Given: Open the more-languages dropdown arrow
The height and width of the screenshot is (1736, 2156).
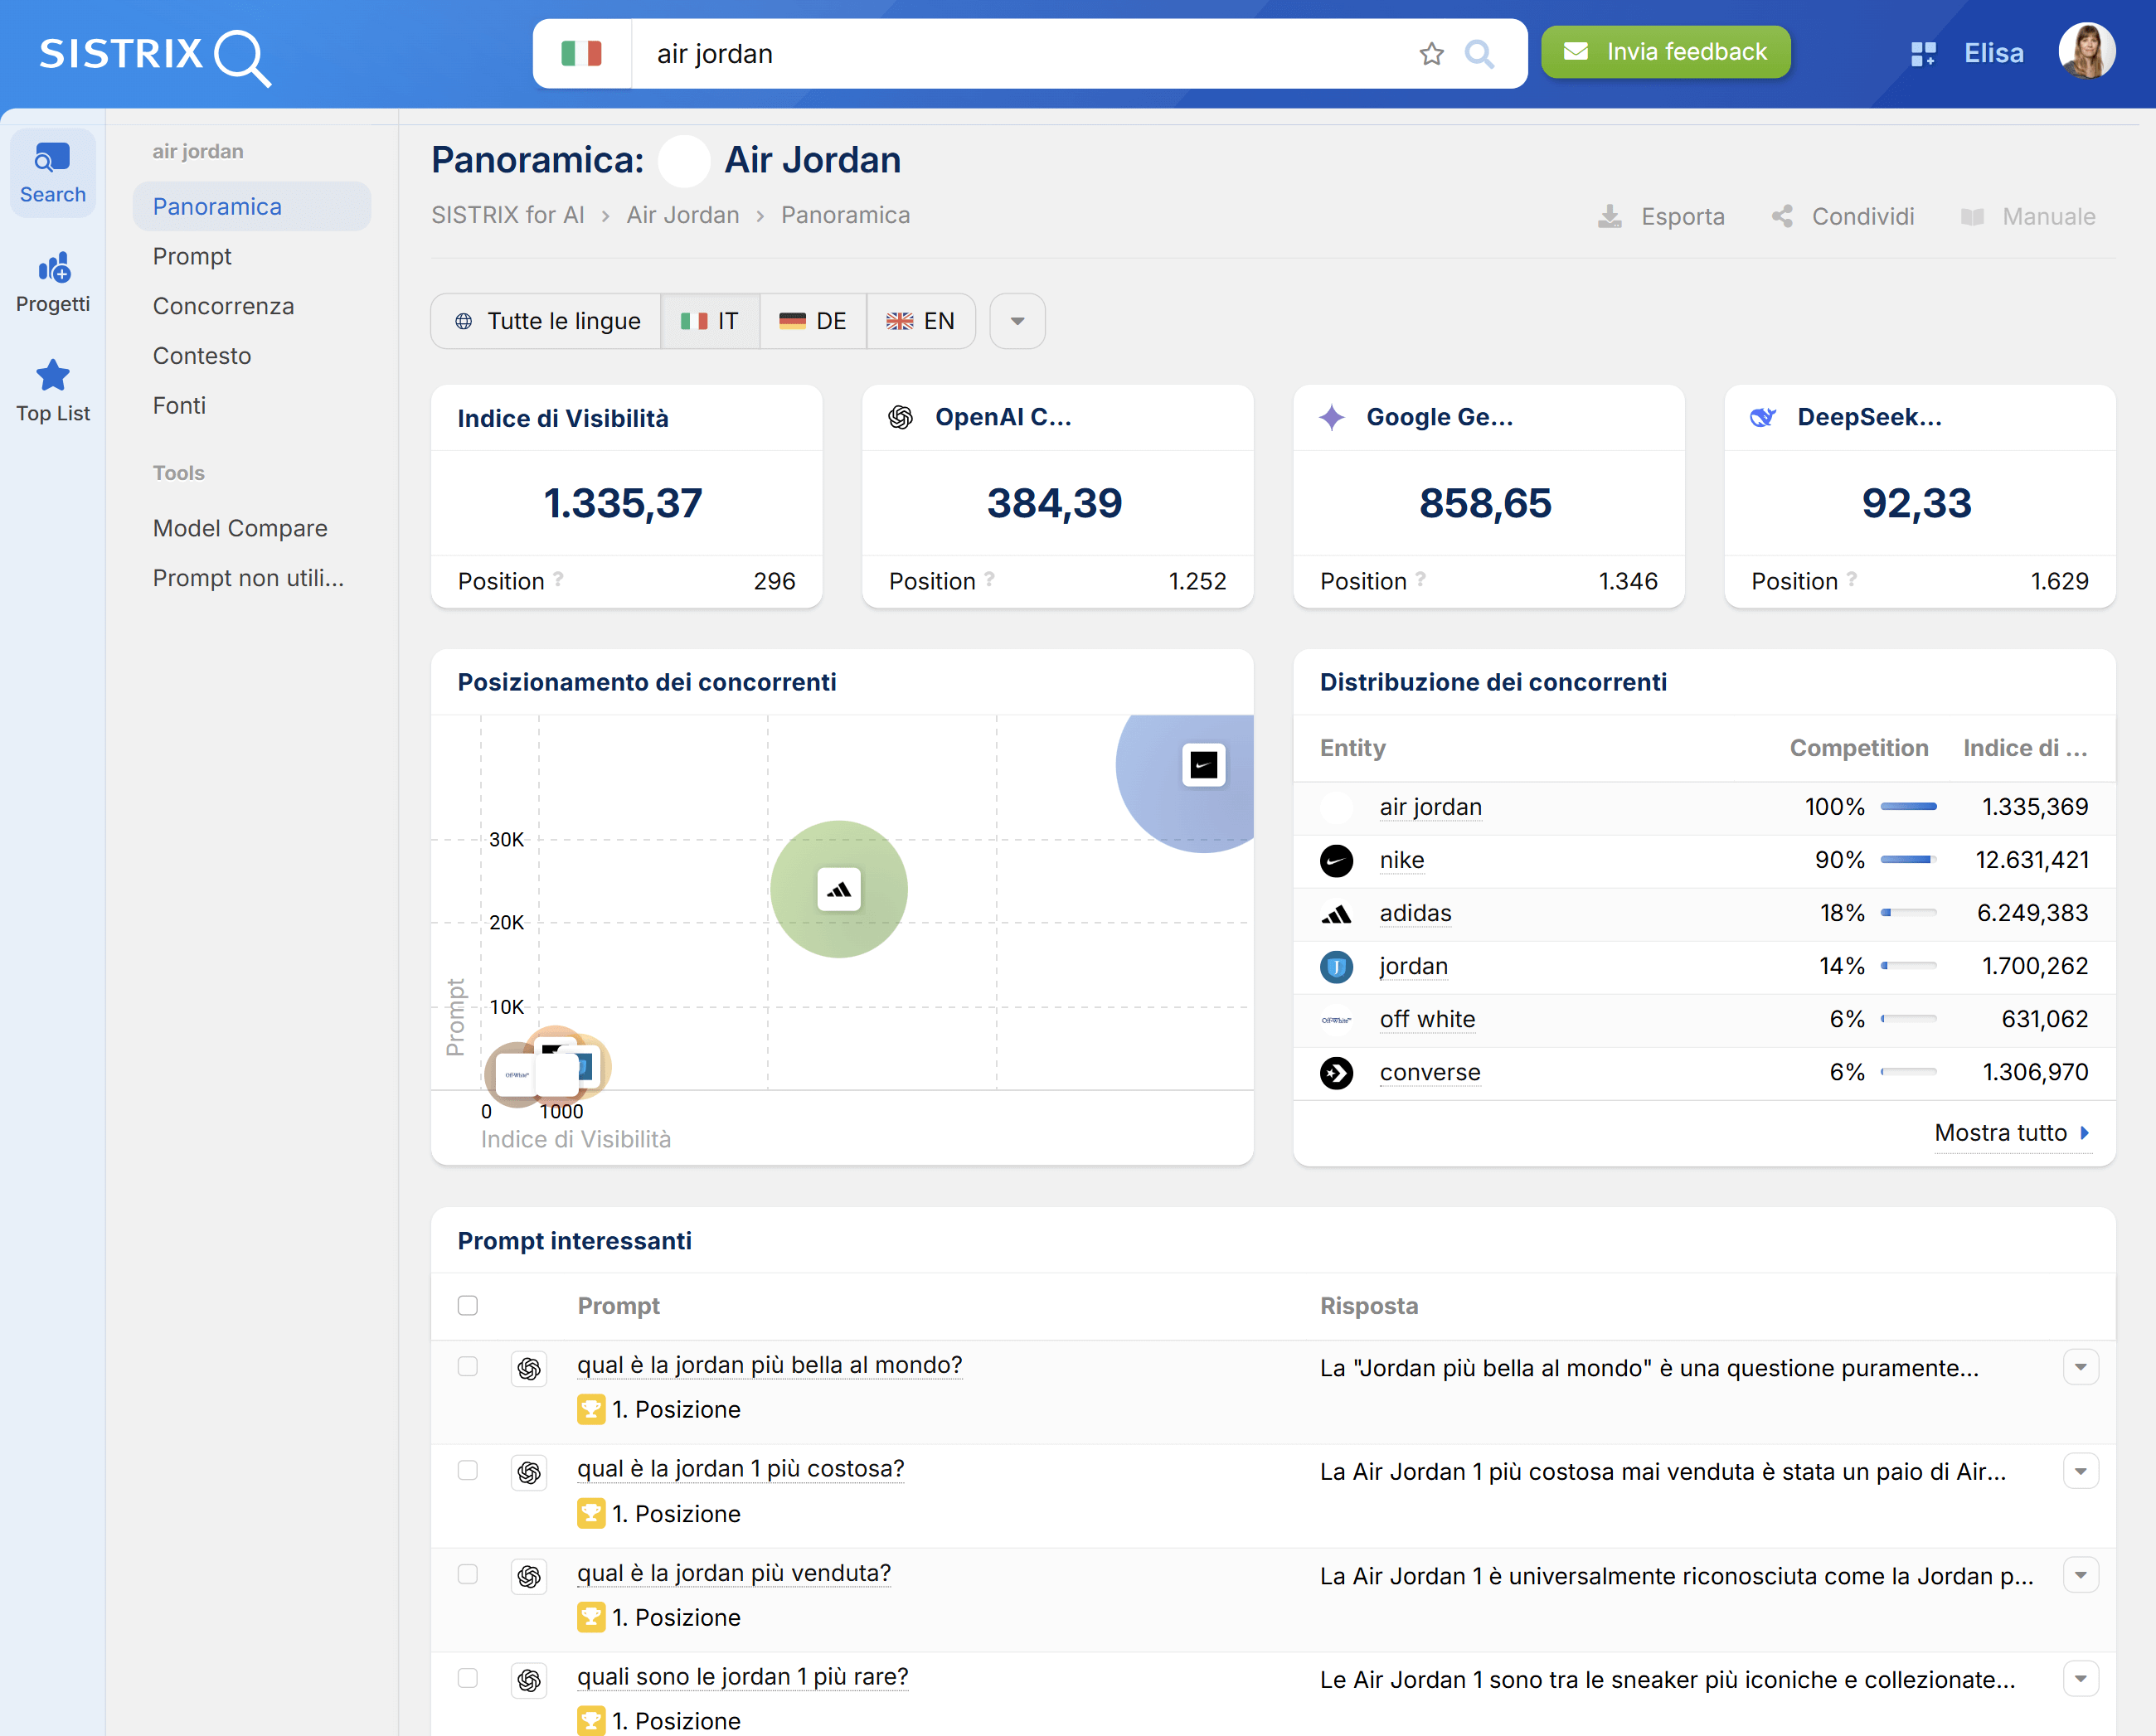Looking at the screenshot, I should click(x=1017, y=321).
